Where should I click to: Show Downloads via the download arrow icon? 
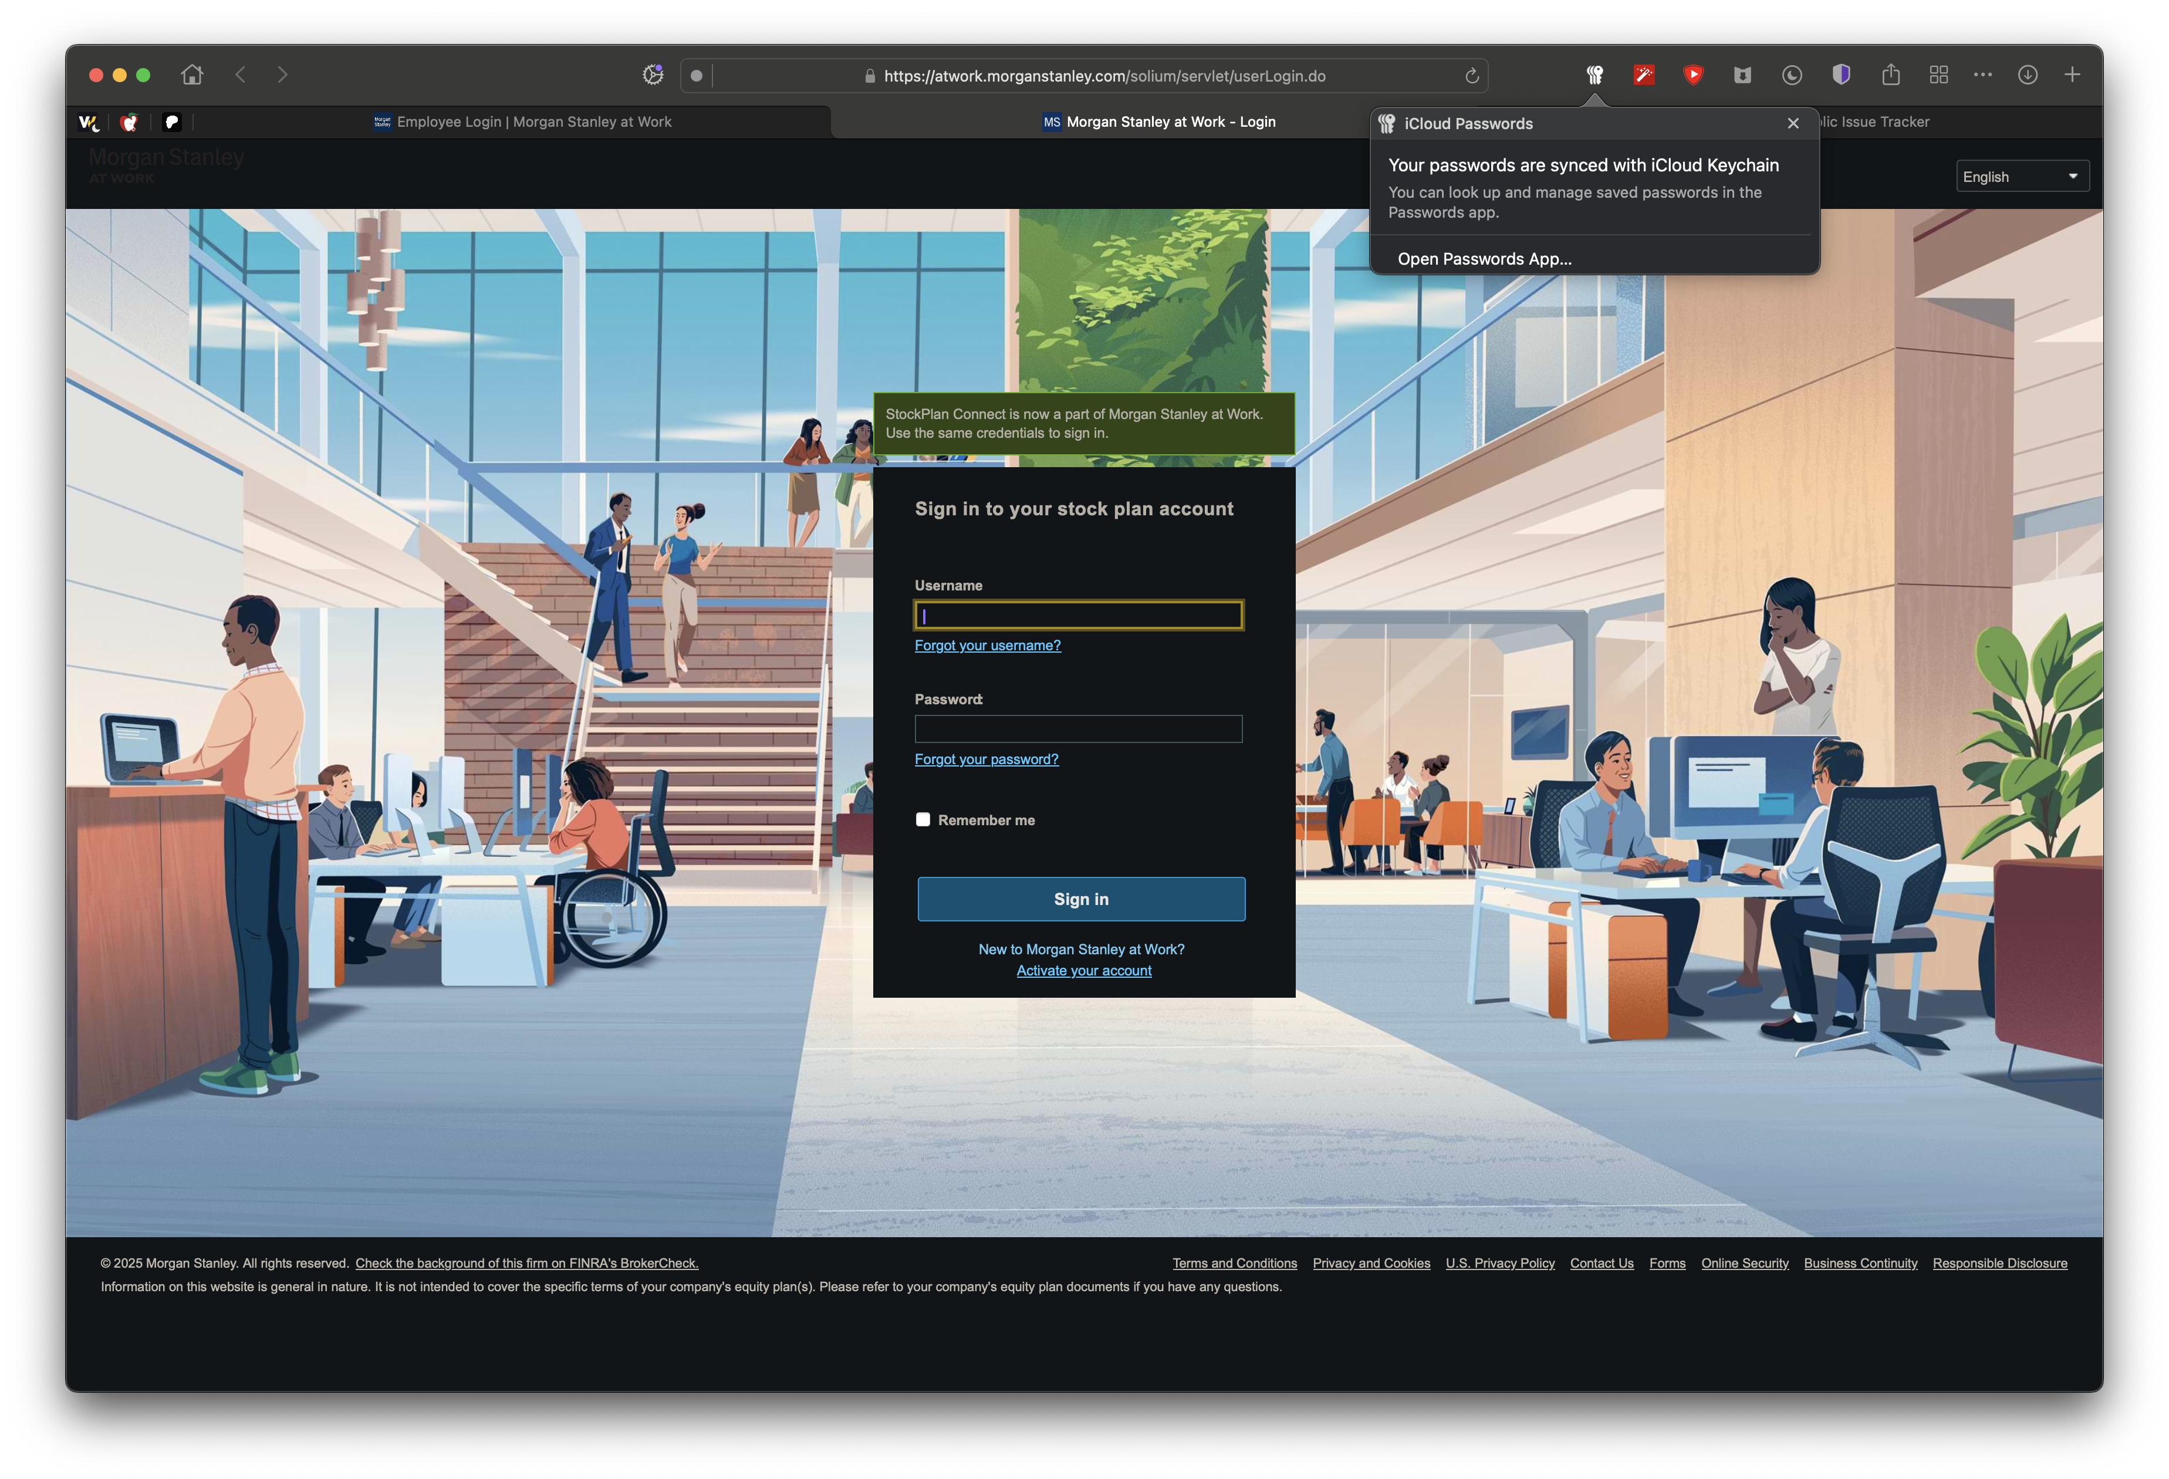[2028, 75]
